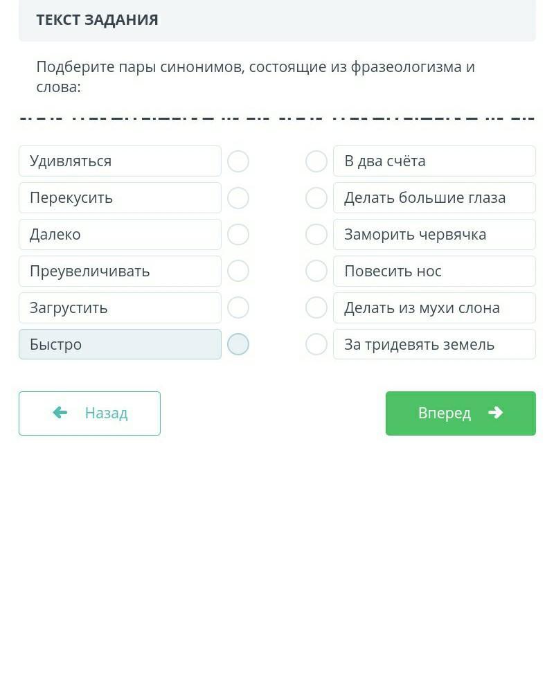The width and height of the screenshot is (554, 687).
Task: Click the left arrow icon in Назад
Action: (x=60, y=413)
